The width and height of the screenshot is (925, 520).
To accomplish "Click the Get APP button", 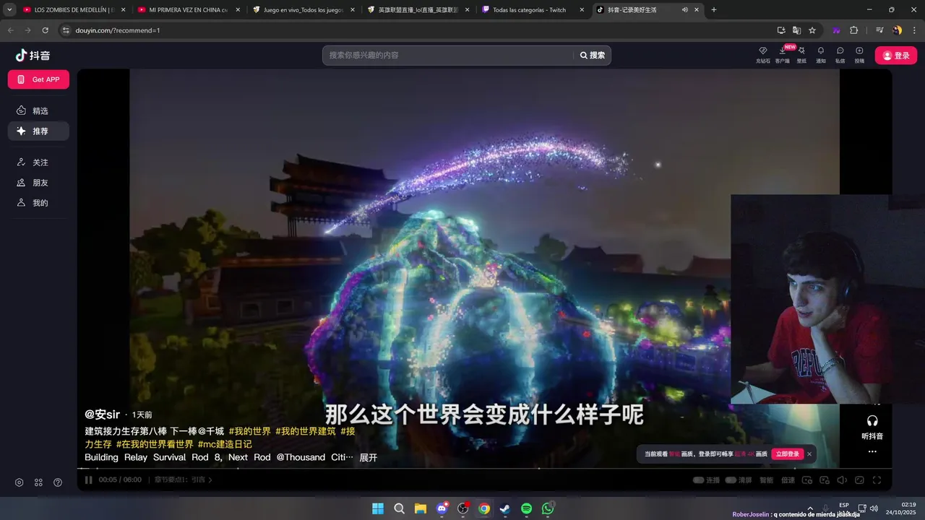I will [38, 79].
